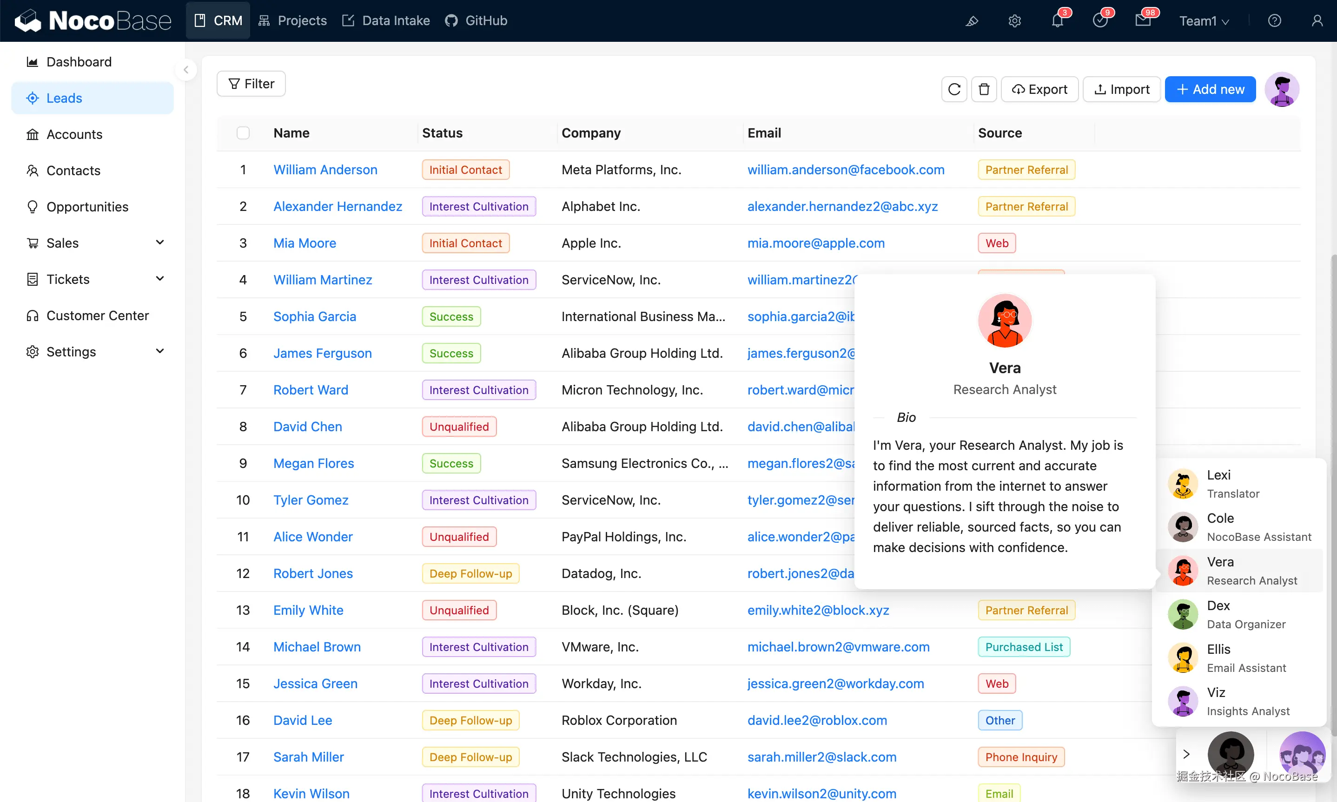Open the user profile icon

pos(1317,20)
